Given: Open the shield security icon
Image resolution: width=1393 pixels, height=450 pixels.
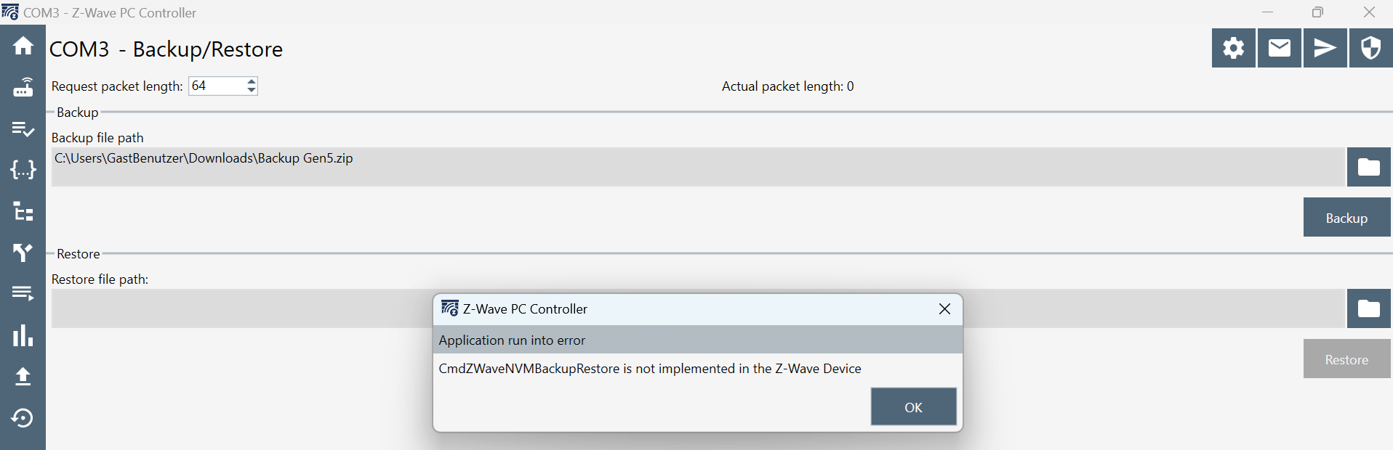Looking at the screenshot, I should tap(1370, 48).
